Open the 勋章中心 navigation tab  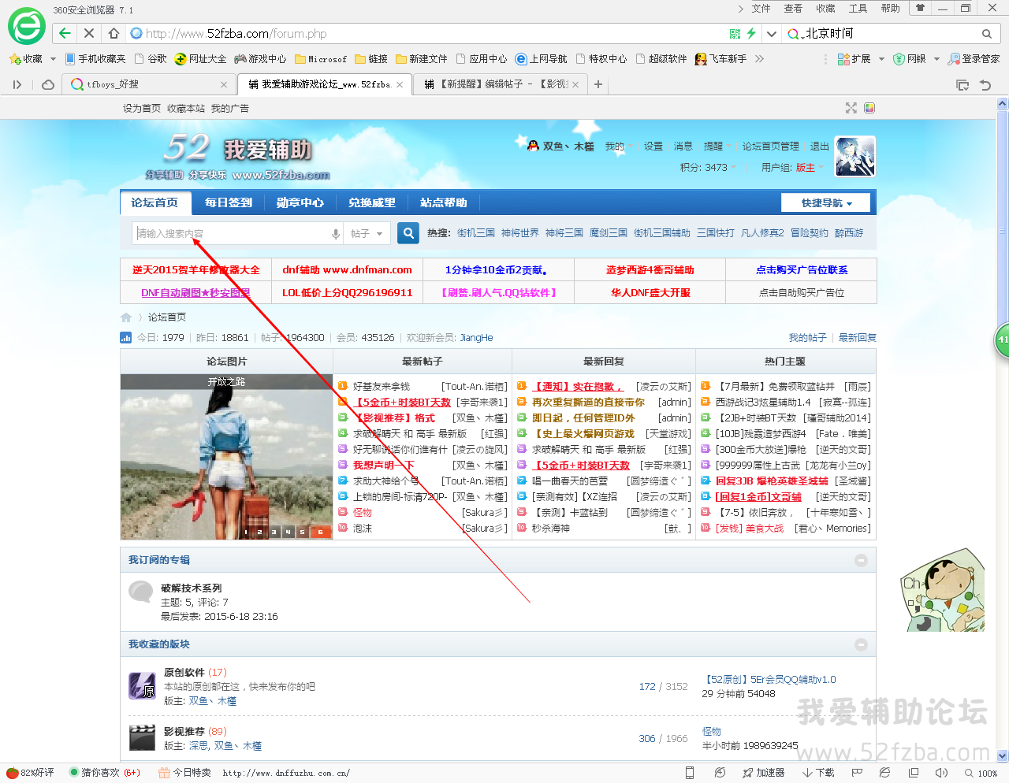[300, 203]
